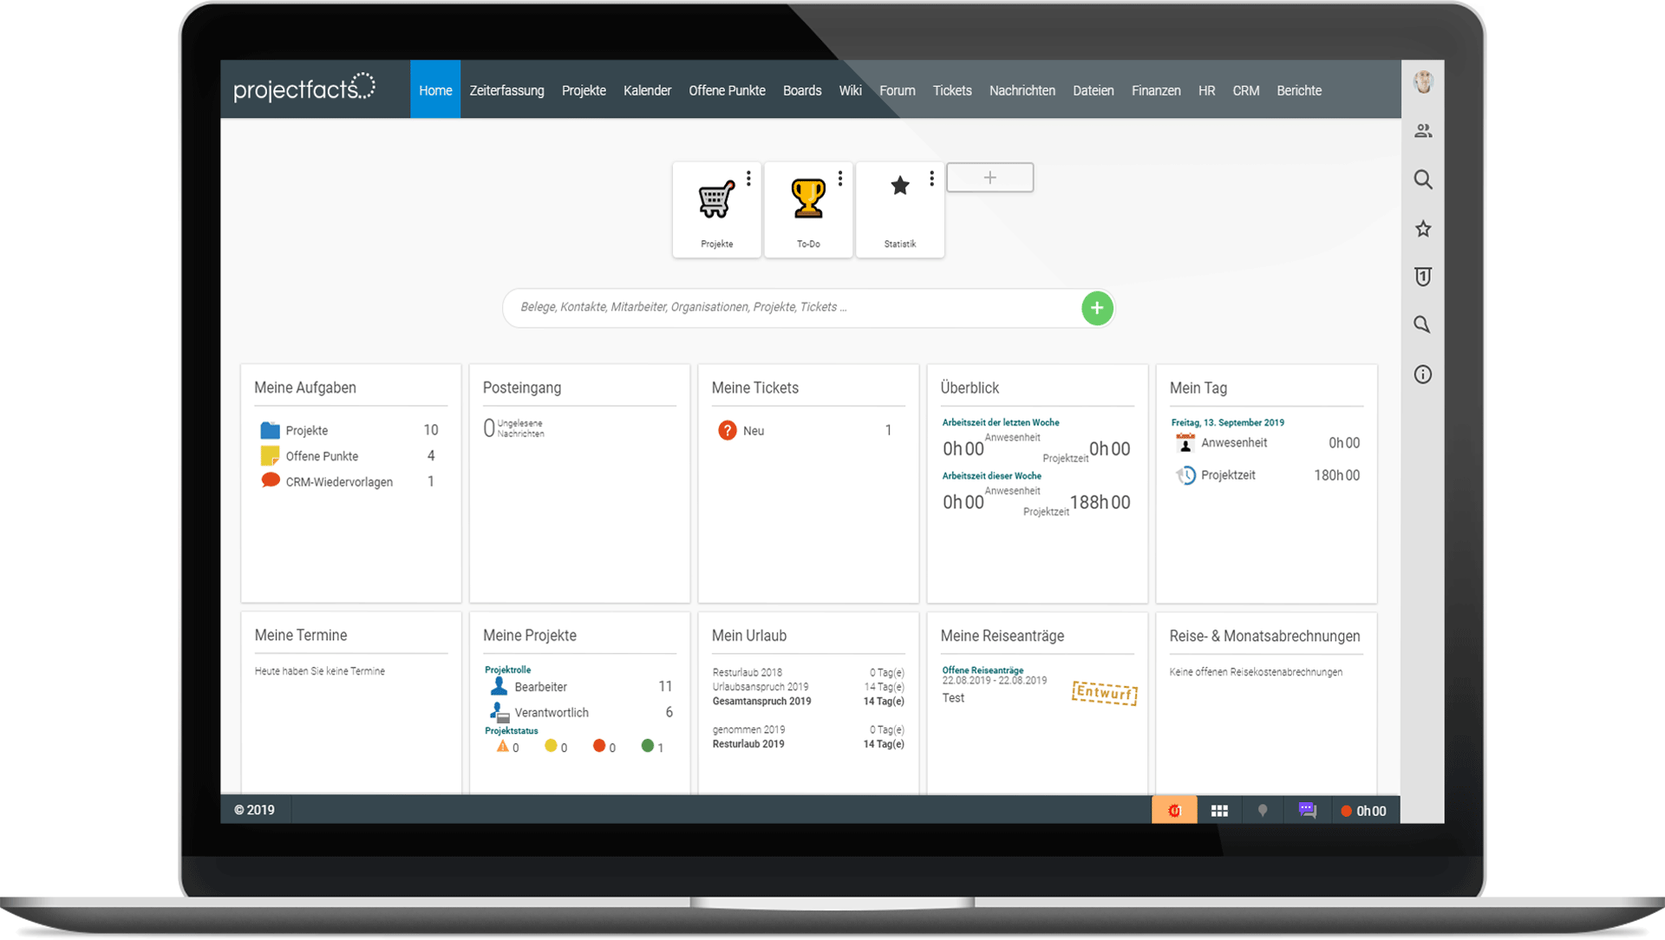The height and width of the screenshot is (940, 1665).
Task: Expand the To-Do widget options menu
Action: tap(839, 177)
